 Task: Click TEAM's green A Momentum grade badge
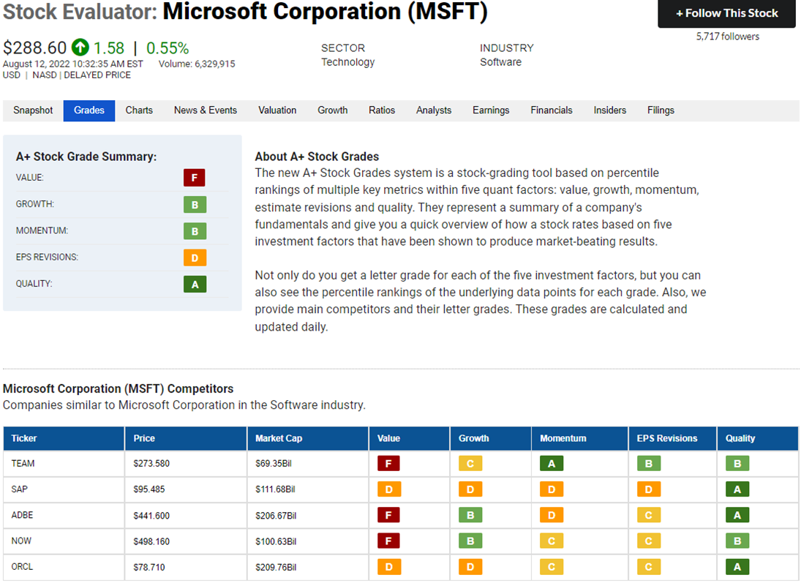point(552,464)
